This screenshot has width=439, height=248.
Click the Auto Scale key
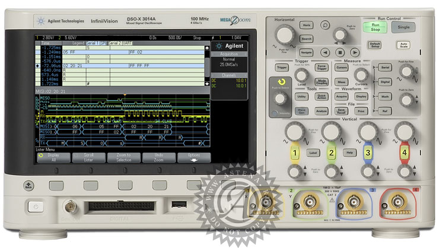pyautogui.click(x=404, y=44)
